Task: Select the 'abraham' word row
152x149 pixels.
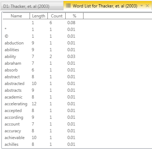Action: 77,63
